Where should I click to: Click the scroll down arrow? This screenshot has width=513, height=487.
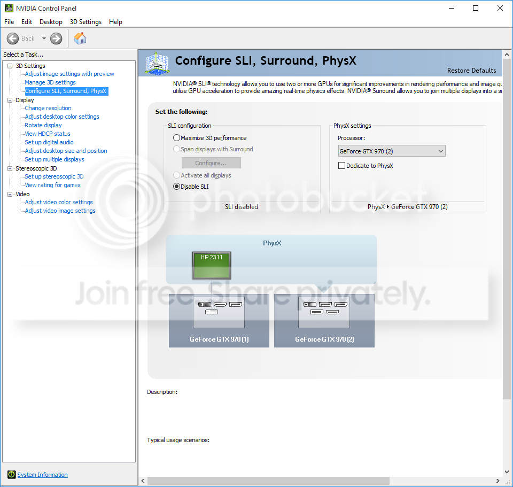point(507,471)
